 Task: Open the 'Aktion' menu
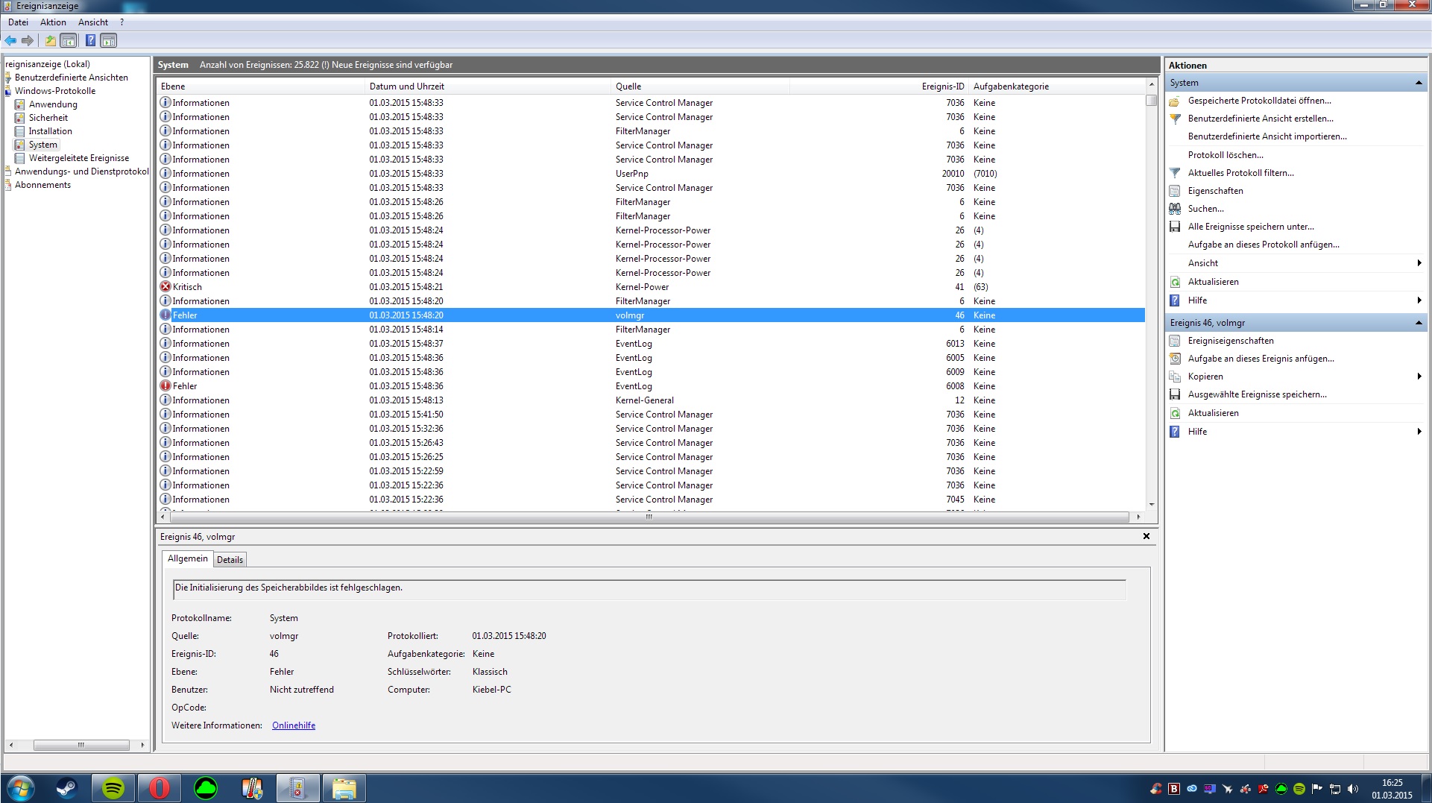click(53, 22)
